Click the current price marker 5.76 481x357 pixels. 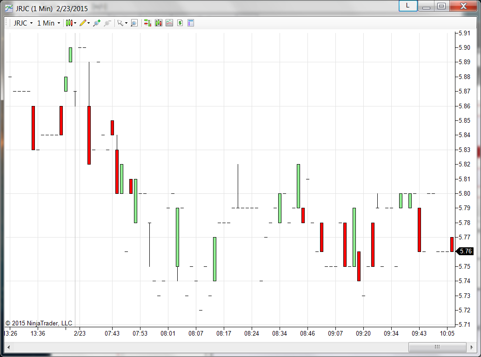pos(465,251)
